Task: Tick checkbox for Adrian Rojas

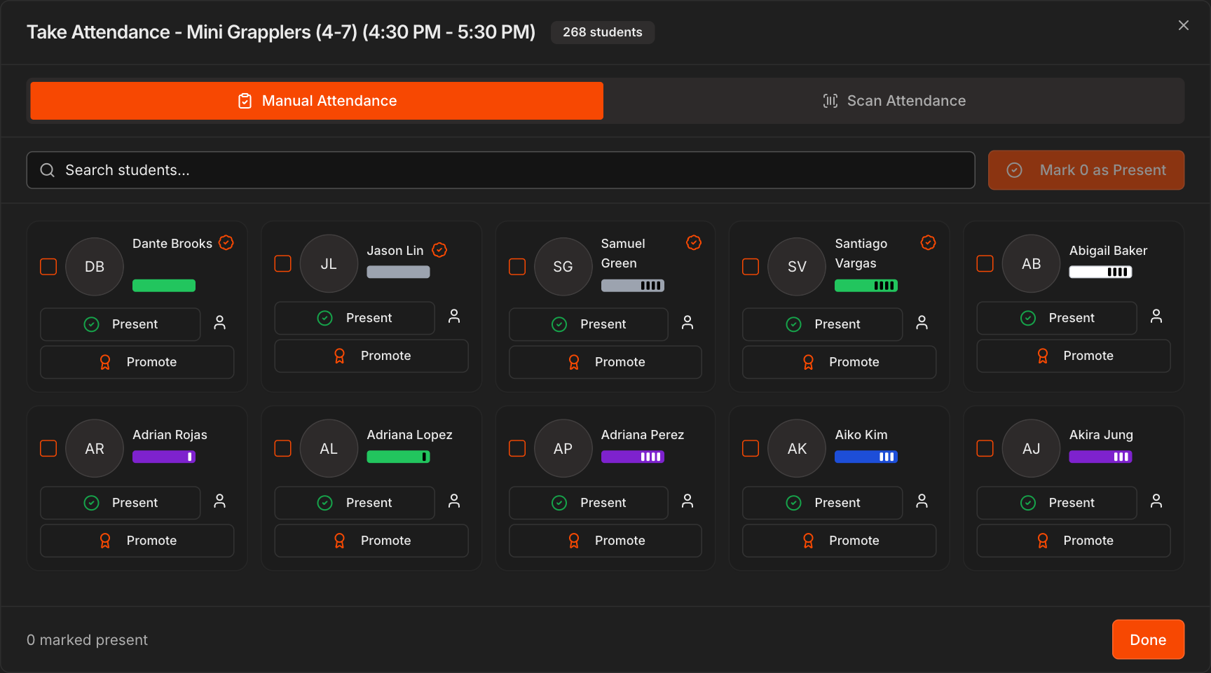Action: 48,448
